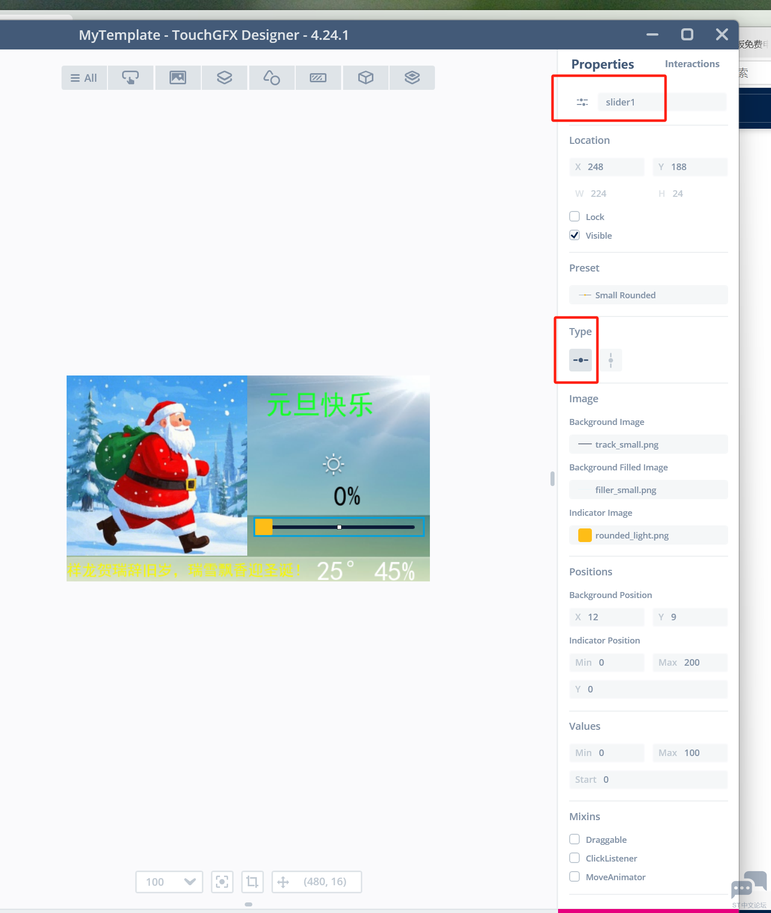The height and width of the screenshot is (913, 771).
Task: Edit Background Position X value 12
Action: pos(607,617)
